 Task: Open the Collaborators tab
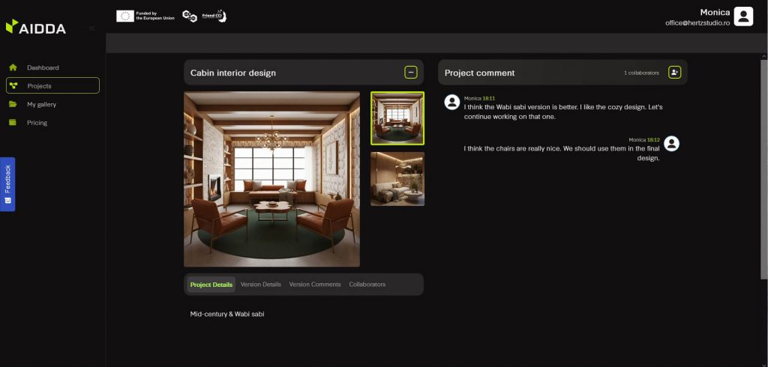pos(367,285)
